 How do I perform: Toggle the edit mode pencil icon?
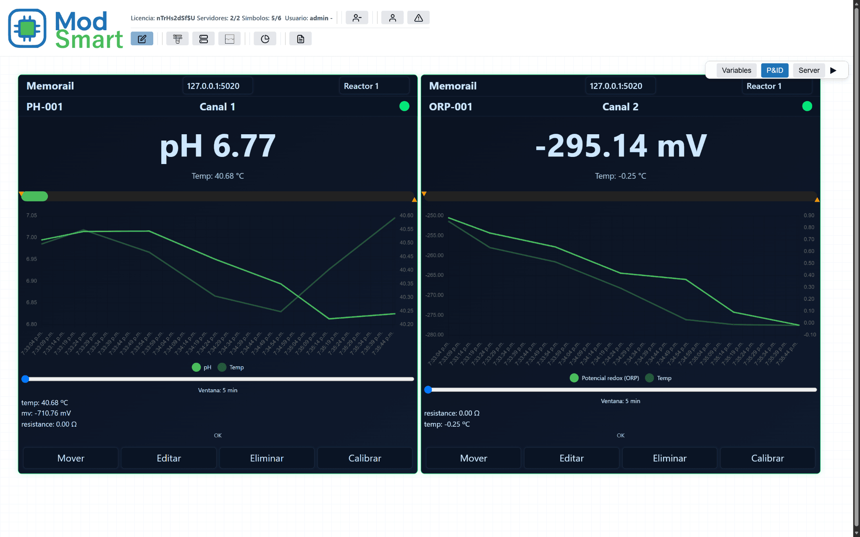coord(142,39)
